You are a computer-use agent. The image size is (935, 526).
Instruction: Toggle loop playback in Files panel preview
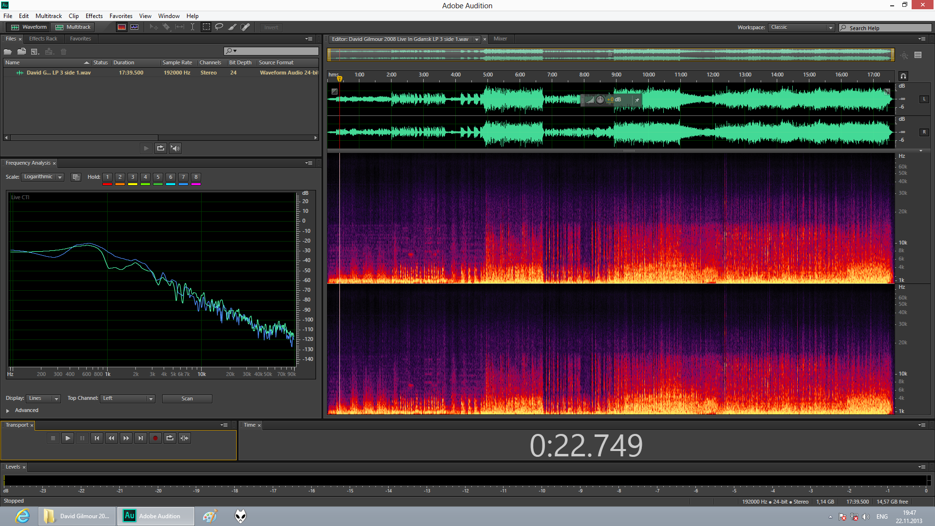[161, 148]
